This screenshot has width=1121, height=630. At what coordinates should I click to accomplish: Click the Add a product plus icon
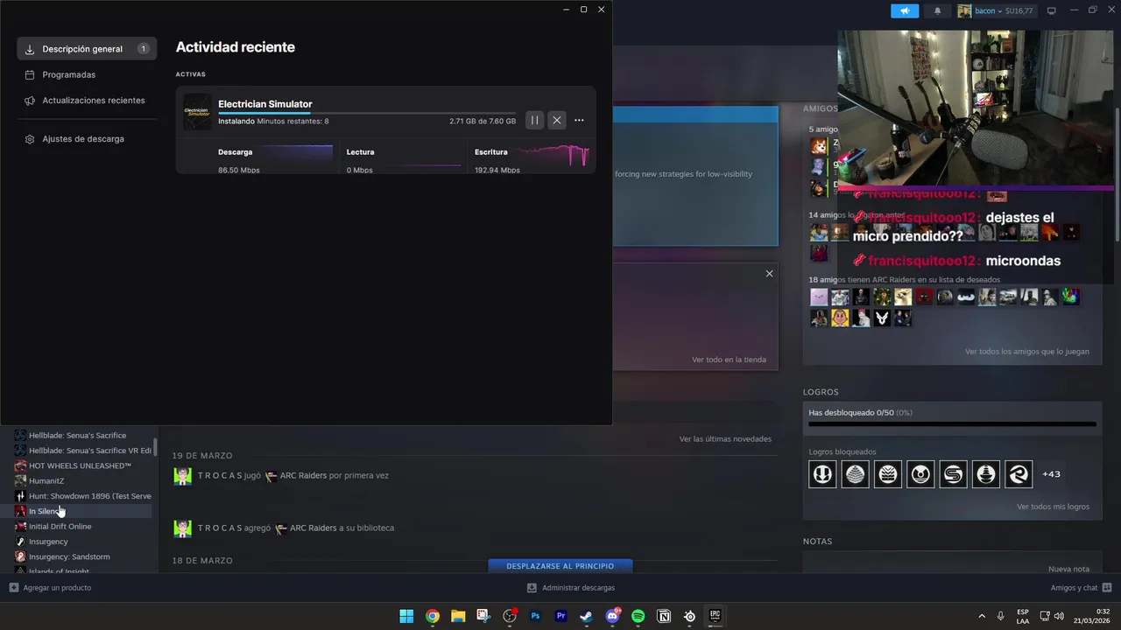14,587
